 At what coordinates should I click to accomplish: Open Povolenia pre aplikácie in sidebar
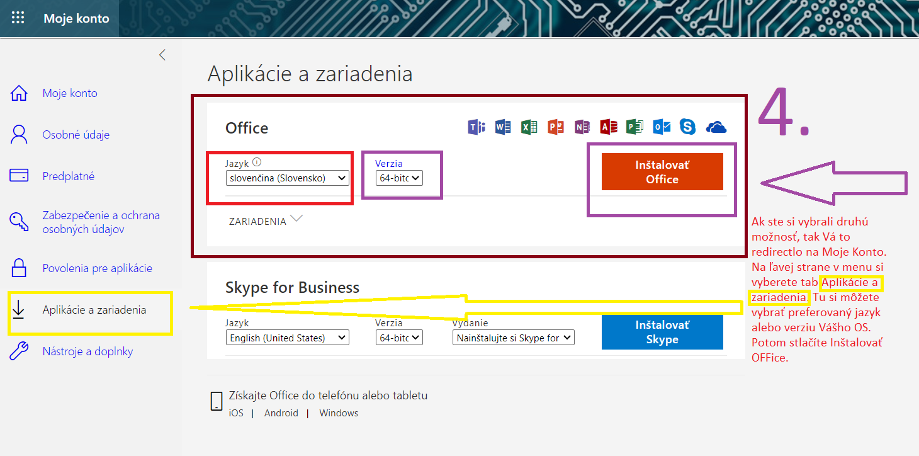98,268
